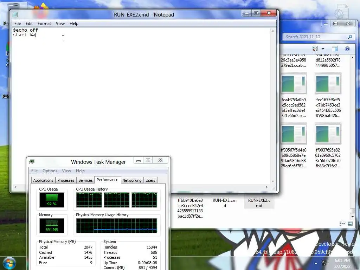Open the Notepad Format menu

[44, 24]
